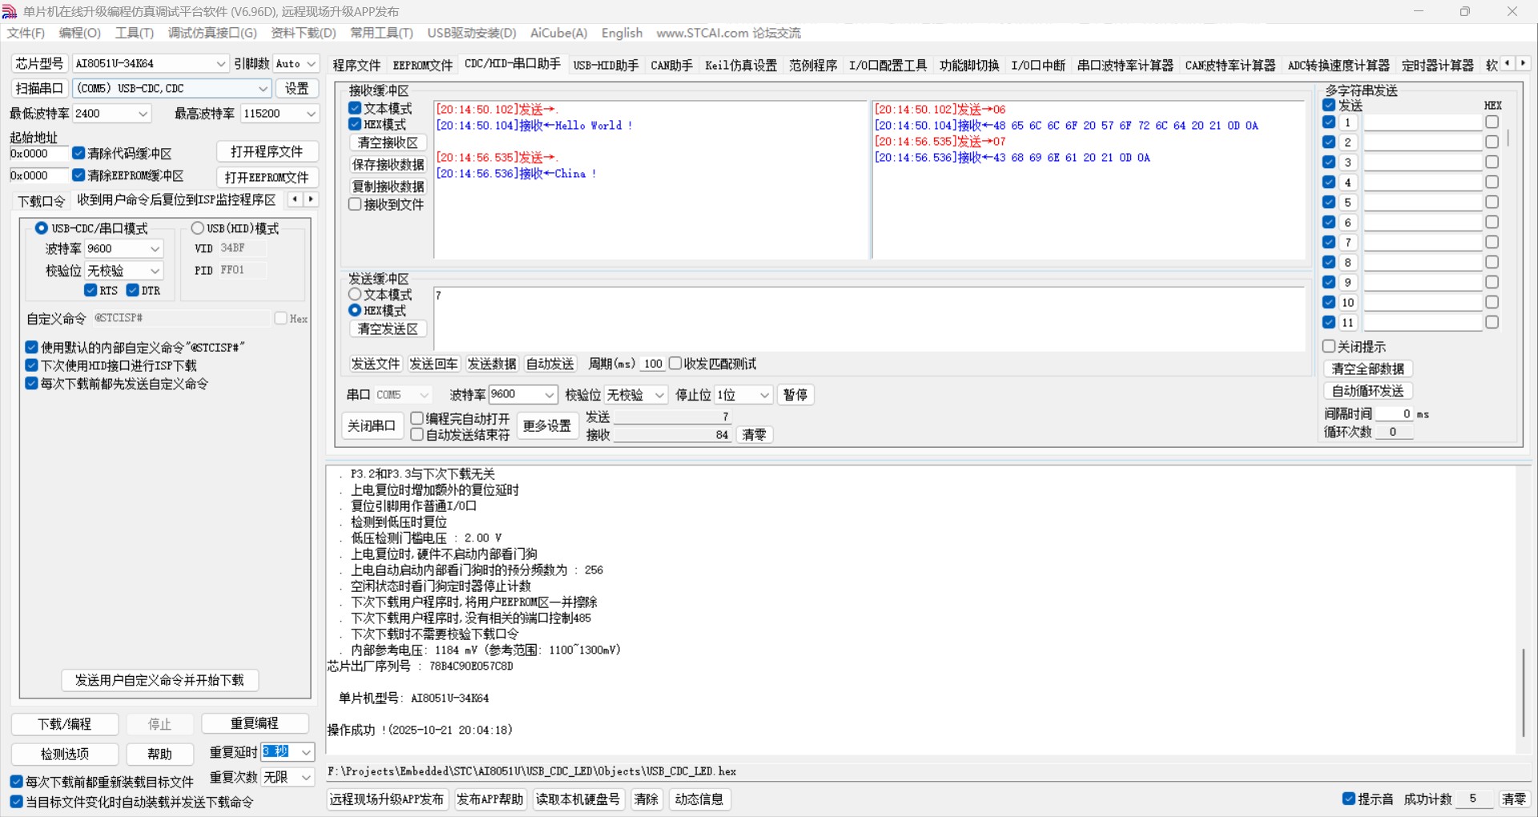1538x817 pixels.
Task: Open the 停止位 stop bit dropdown
Action: pos(763,395)
